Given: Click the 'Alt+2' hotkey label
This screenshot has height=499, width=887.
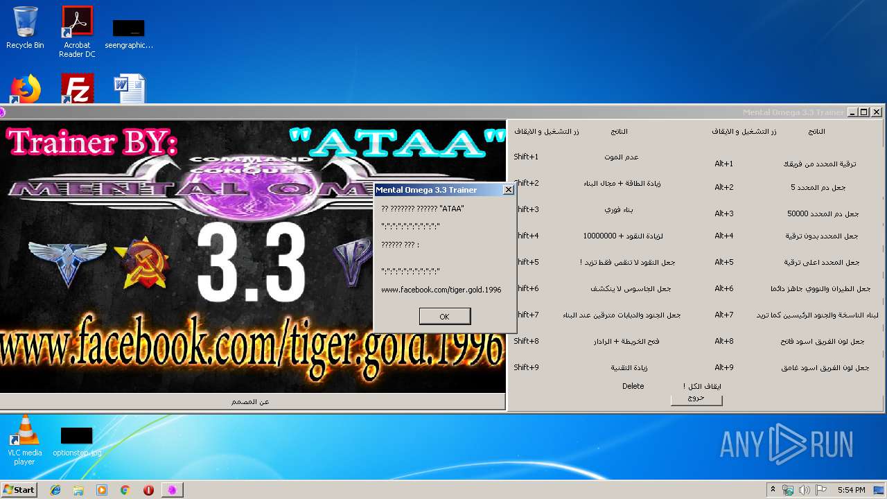Looking at the screenshot, I should pos(724,187).
